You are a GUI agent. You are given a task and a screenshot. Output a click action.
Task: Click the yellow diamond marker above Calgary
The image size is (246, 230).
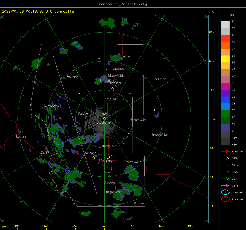[108, 158]
